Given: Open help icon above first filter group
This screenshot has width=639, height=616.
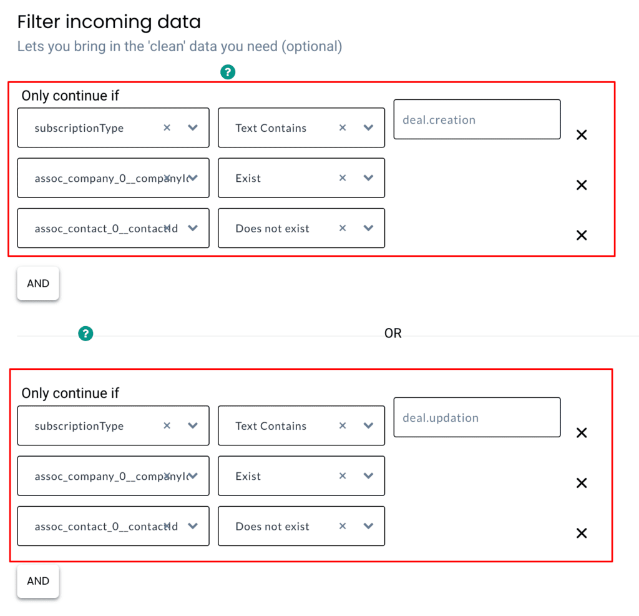Looking at the screenshot, I should pos(228,72).
